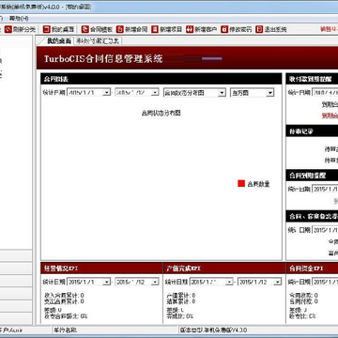338x338 pixels.
Task: Click the 修改密码 toolbar icon
Action: coord(224,29)
